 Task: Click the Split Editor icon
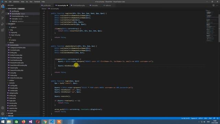click(x=213, y=6)
